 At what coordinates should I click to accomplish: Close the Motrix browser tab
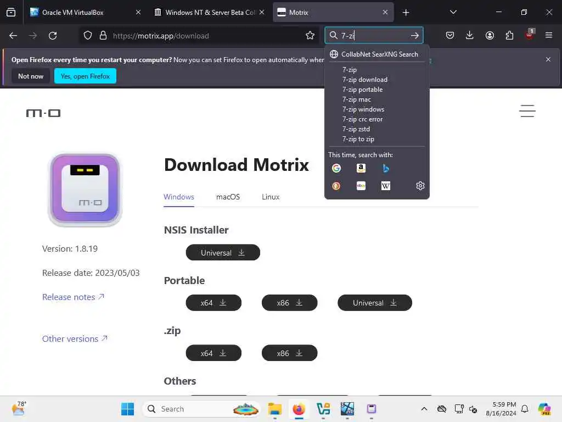385,12
